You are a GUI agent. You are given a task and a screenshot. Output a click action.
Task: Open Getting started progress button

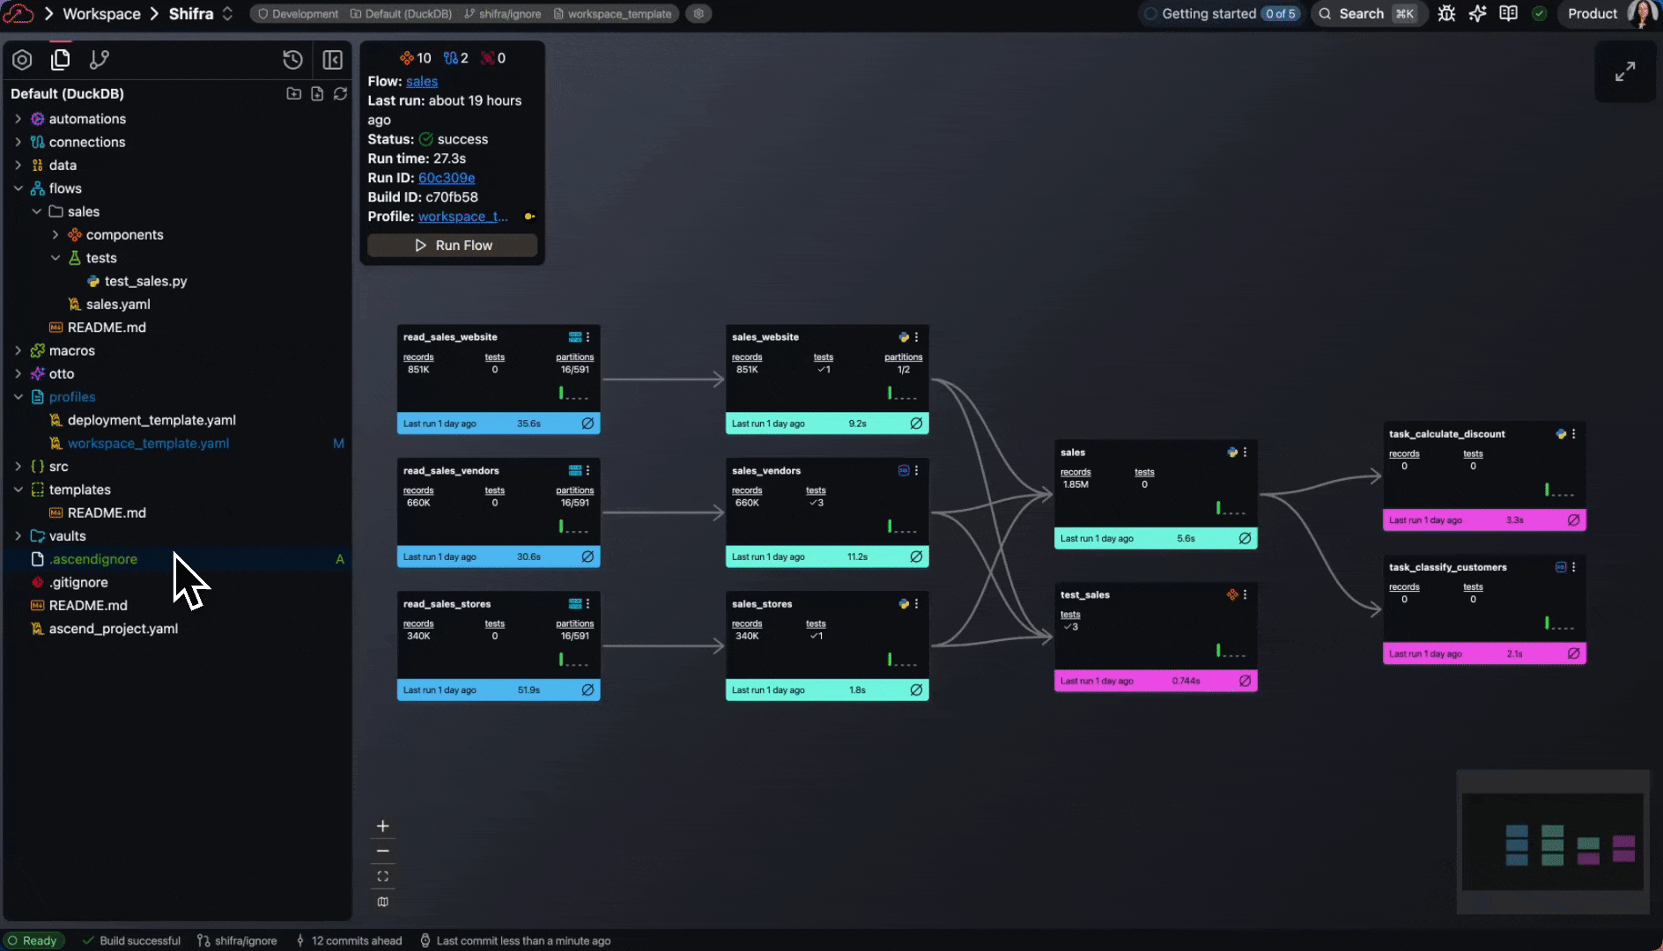(1221, 13)
